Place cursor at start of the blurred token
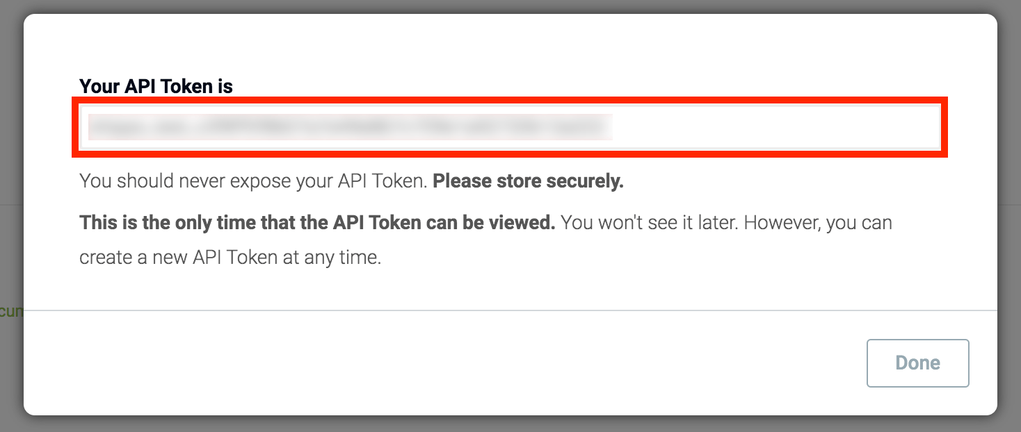Viewport: 1021px width, 432px height. (x=89, y=128)
